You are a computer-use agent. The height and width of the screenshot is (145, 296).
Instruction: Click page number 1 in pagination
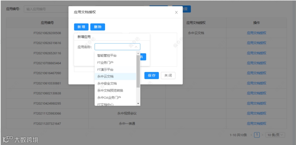[257, 135]
